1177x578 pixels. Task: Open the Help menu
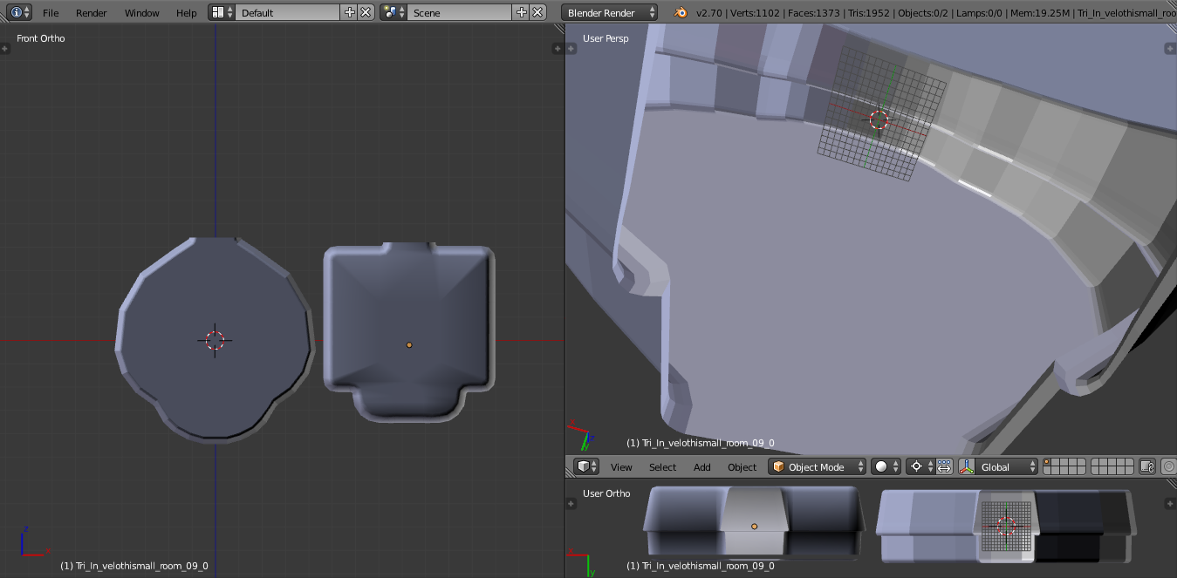(187, 13)
